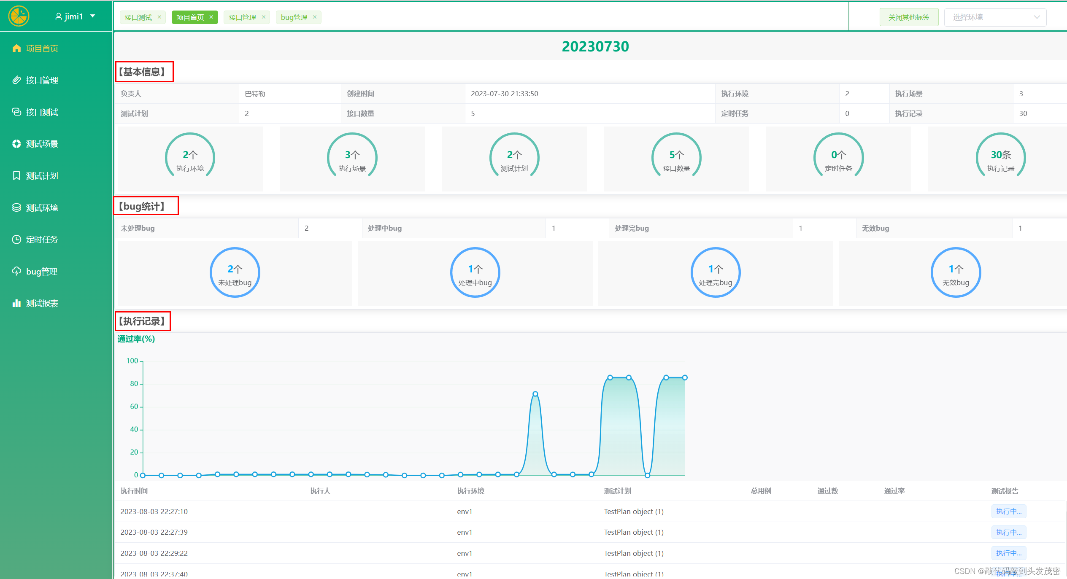The image size is (1067, 579).
Task: Click the 测试场景 sidebar icon
Action: pos(16,144)
